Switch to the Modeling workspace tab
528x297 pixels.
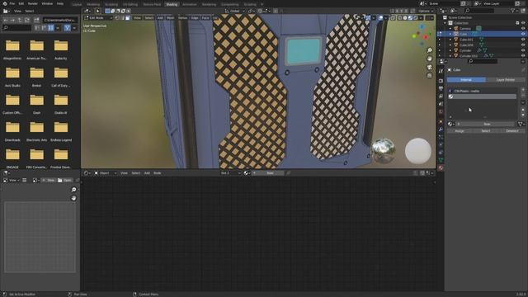tap(93, 4)
